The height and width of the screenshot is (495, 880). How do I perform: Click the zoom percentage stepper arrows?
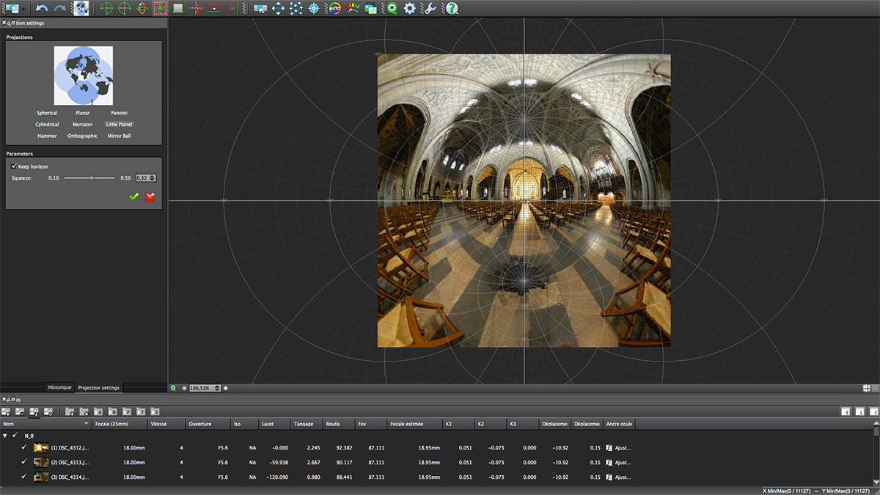point(218,388)
